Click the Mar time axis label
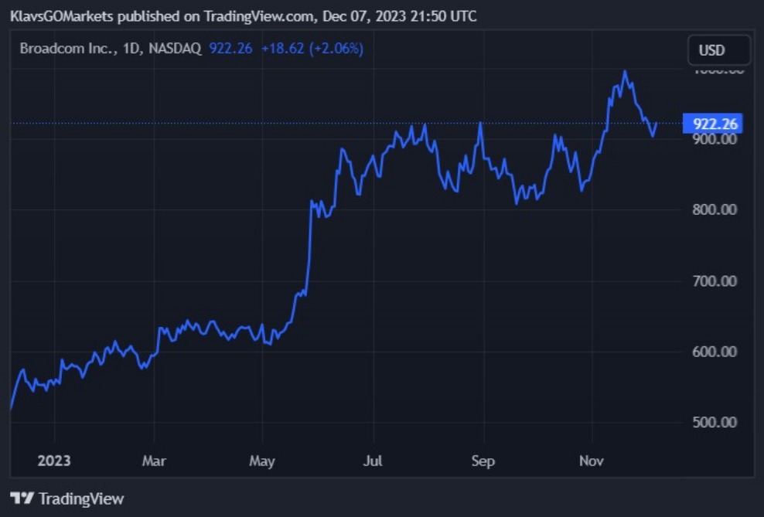 [x=154, y=461]
